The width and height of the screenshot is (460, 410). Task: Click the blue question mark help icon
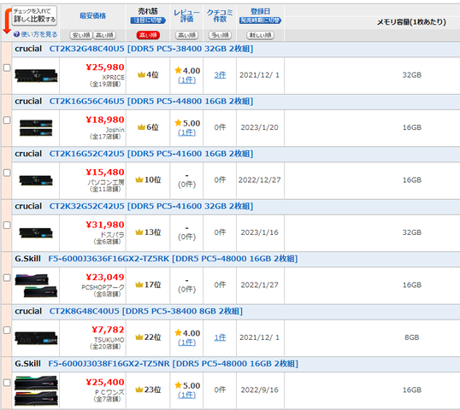(x=16, y=34)
